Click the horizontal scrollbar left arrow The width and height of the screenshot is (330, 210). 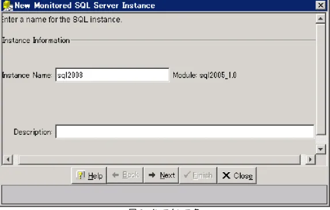pyautogui.click(x=8, y=160)
